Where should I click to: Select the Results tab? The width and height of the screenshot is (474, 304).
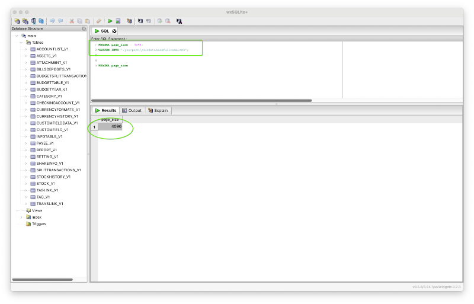tap(106, 110)
